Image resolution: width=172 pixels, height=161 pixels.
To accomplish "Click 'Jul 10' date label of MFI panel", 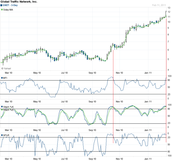I will pos(64,102).
